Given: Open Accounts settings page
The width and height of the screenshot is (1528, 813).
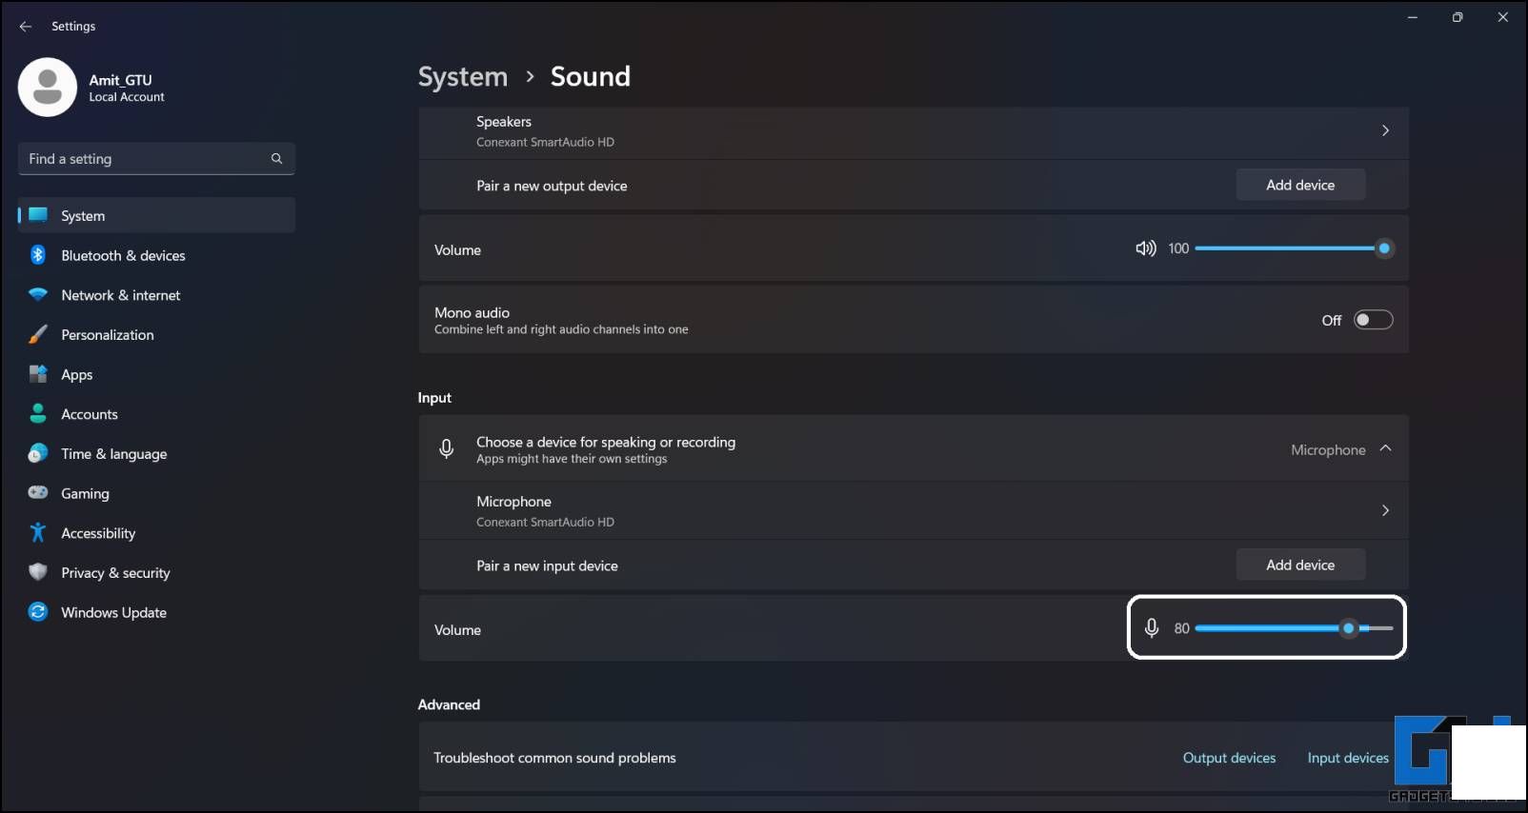Looking at the screenshot, I should [156, 414].
